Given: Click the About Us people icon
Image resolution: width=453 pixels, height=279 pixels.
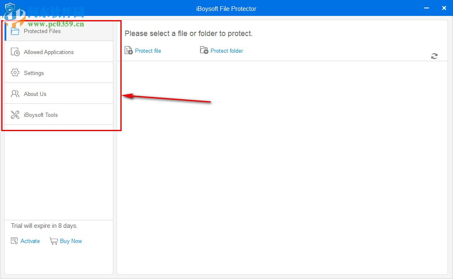Looking at the screenshot, I should pyautogui.click(x=15, y=93).
